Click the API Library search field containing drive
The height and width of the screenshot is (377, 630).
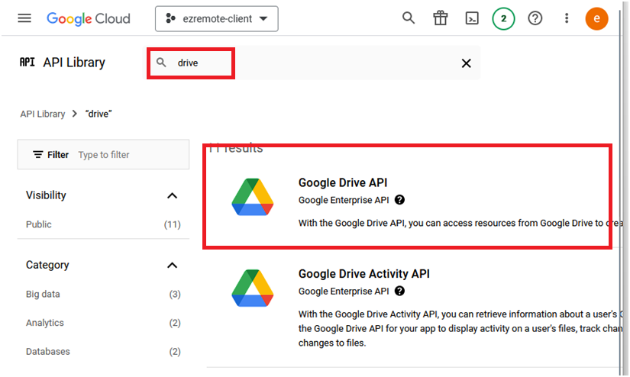pos(313,63)
